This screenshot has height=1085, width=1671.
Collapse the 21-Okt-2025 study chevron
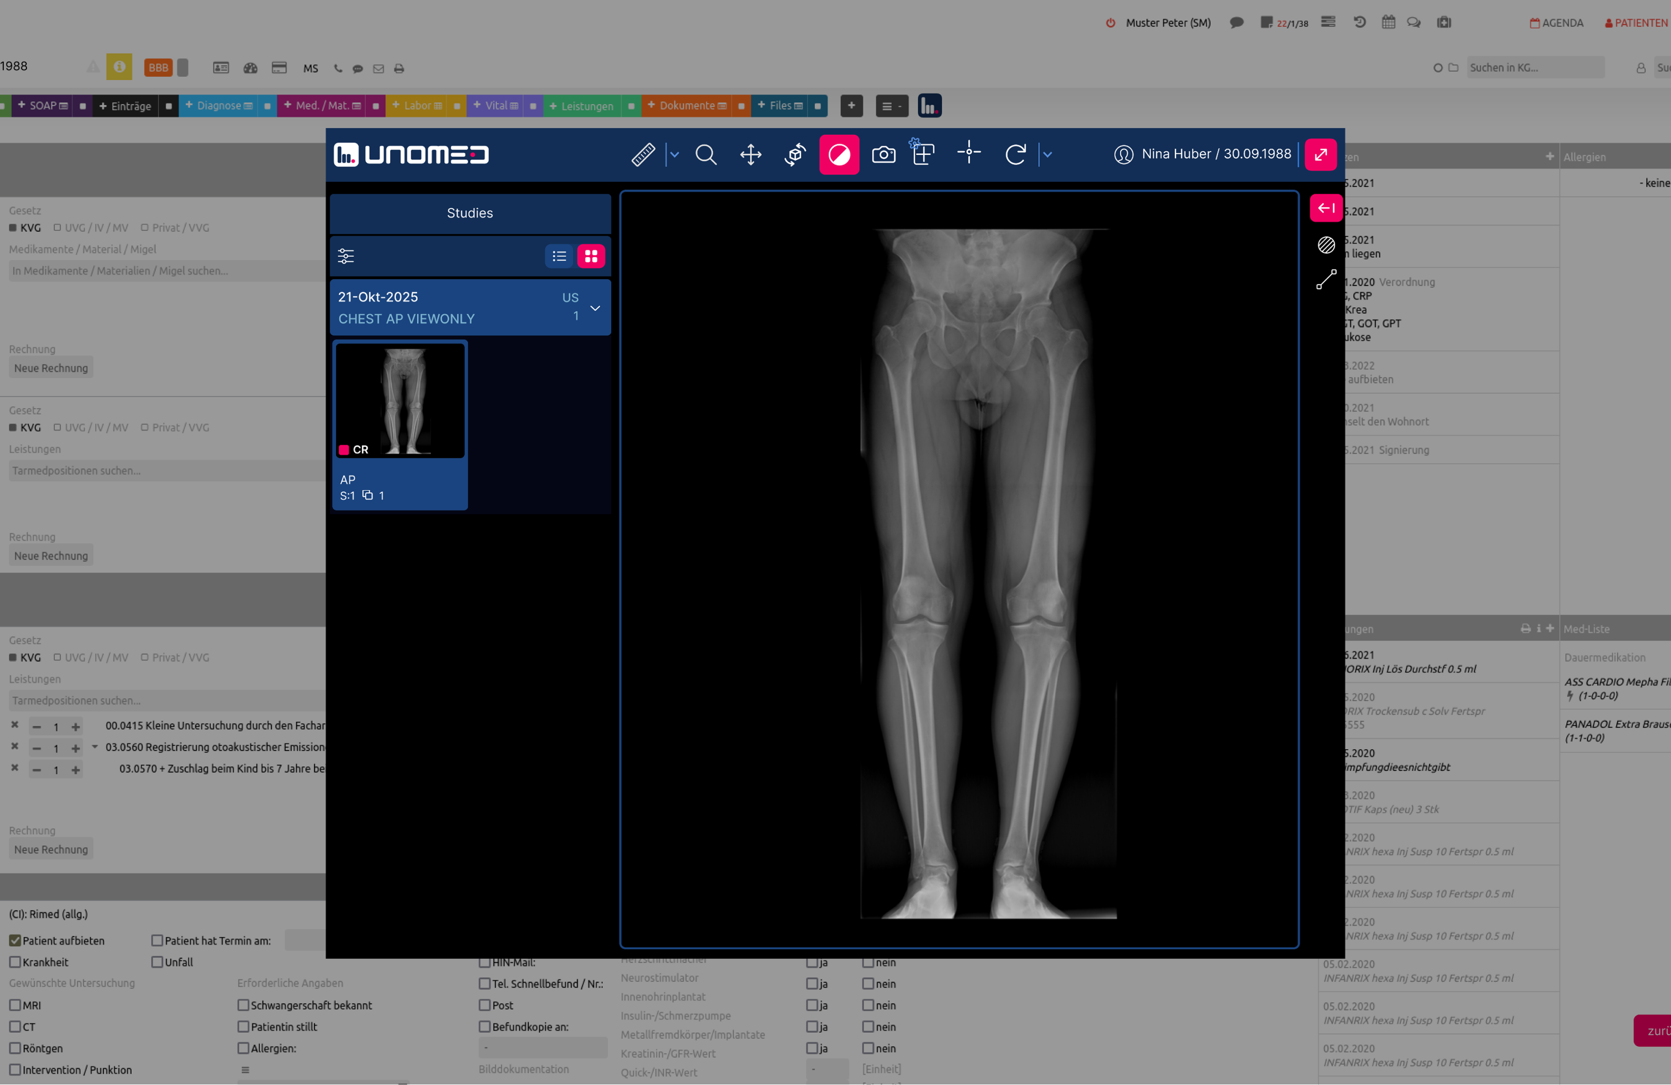click(x=595, y=308)
